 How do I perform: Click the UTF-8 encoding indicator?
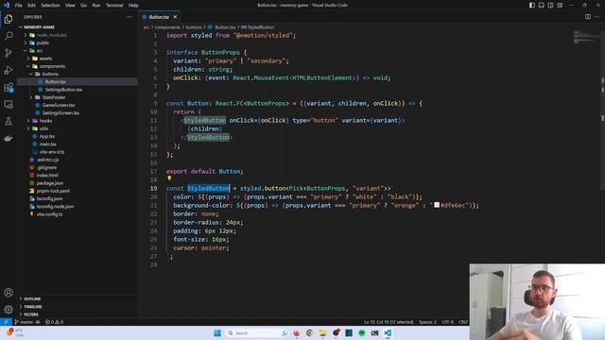pos(447,322)
